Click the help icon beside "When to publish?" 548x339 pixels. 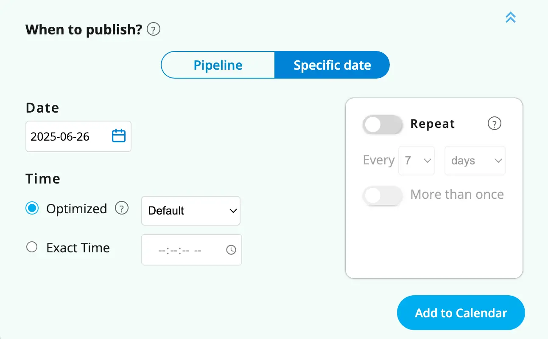pyautogui.click(x=154, y=30)
